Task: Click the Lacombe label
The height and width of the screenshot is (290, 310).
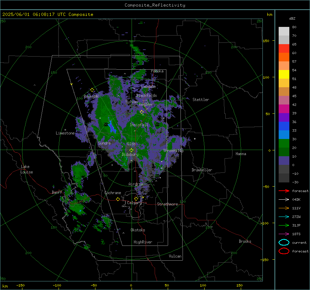Action: click(148, 87)
